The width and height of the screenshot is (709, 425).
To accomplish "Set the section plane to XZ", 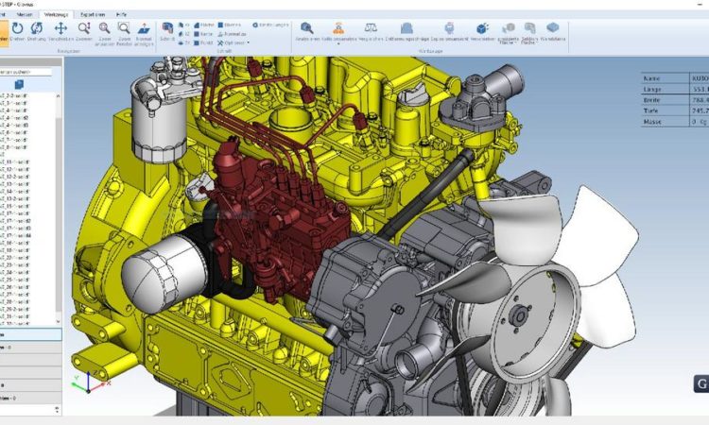I will [x=184, y=34].
